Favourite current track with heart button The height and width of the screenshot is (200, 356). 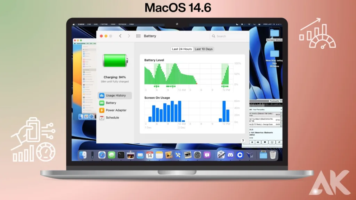265,142
